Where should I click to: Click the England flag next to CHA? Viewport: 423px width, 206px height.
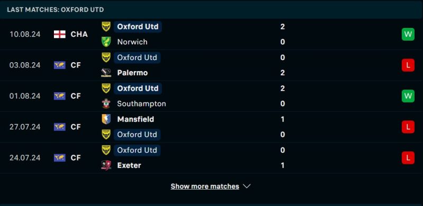point(60,34)
